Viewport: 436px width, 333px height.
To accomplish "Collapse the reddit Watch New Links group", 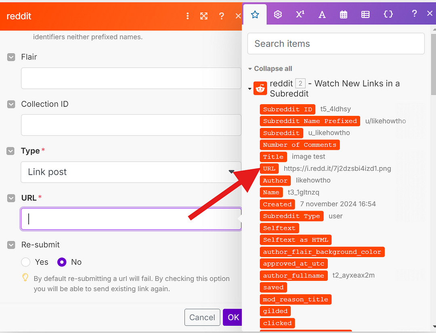I will tap(250, 89).
